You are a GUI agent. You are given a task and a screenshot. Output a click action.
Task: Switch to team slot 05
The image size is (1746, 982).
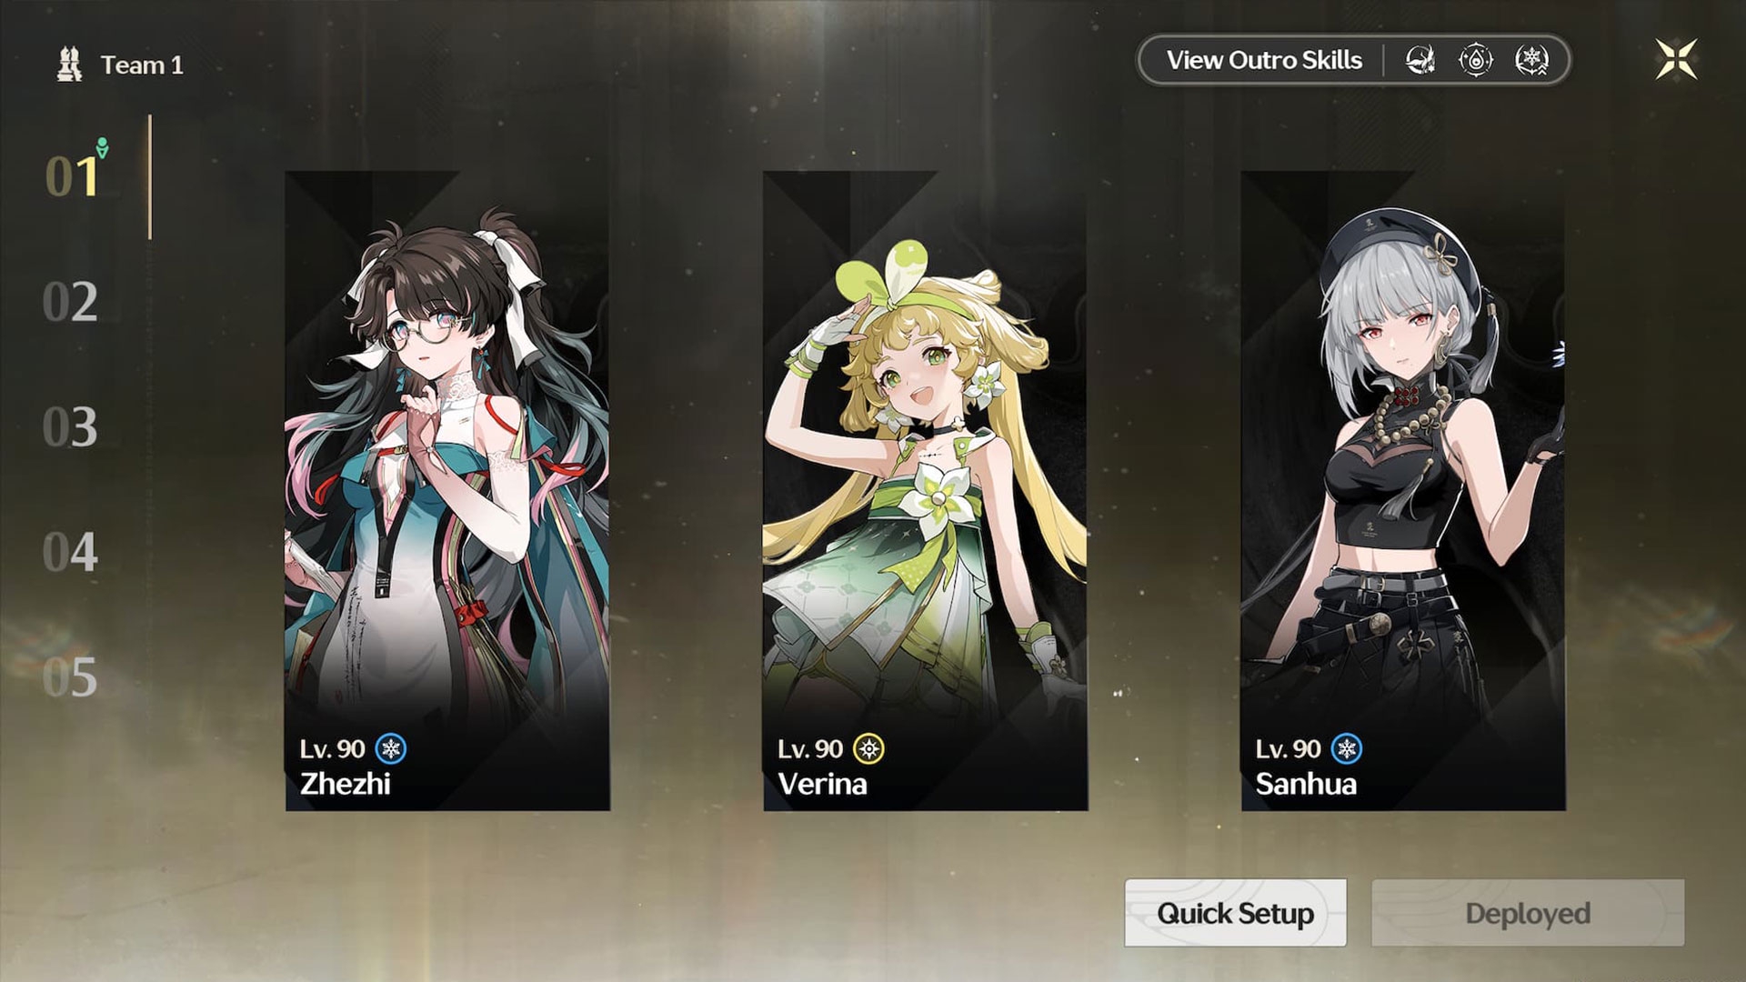tap(70, 677)
